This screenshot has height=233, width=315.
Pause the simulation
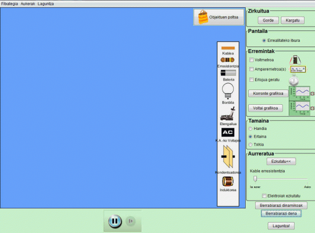pos(114,221)
